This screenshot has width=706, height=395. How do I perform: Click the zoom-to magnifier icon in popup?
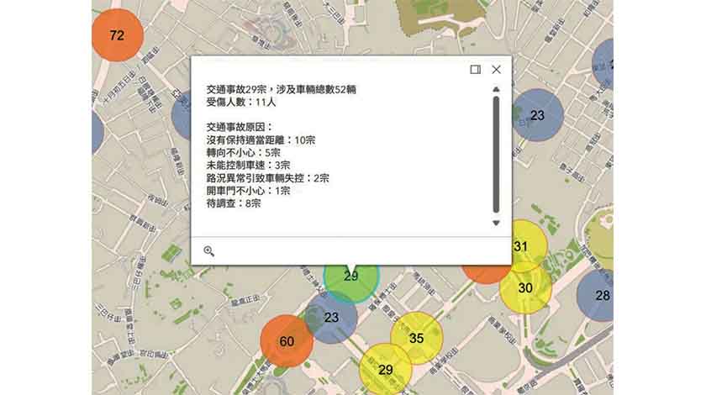click(209, 250)
